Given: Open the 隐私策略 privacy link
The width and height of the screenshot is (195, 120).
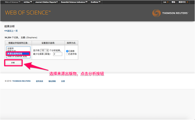Looking at the screenshot, I should tap(52, 81).
